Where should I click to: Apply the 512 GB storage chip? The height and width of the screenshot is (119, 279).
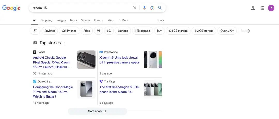pos(204,31)
